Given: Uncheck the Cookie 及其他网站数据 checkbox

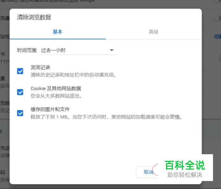Looking at the screenshot, I should pos(20,92).
